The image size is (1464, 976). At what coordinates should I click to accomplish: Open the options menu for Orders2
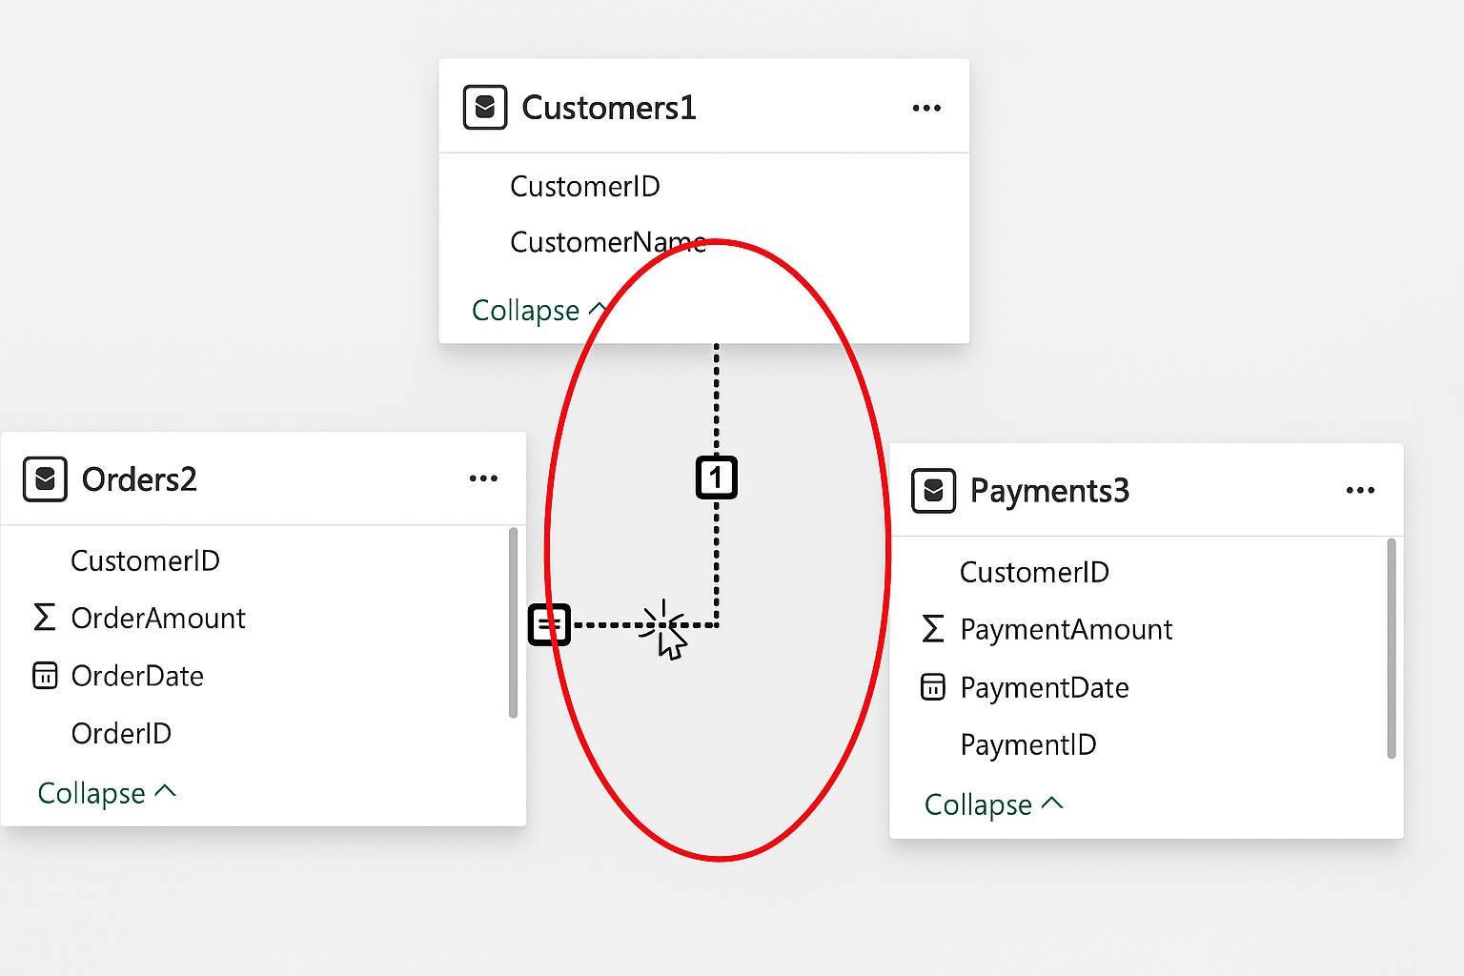coord(483,478)
